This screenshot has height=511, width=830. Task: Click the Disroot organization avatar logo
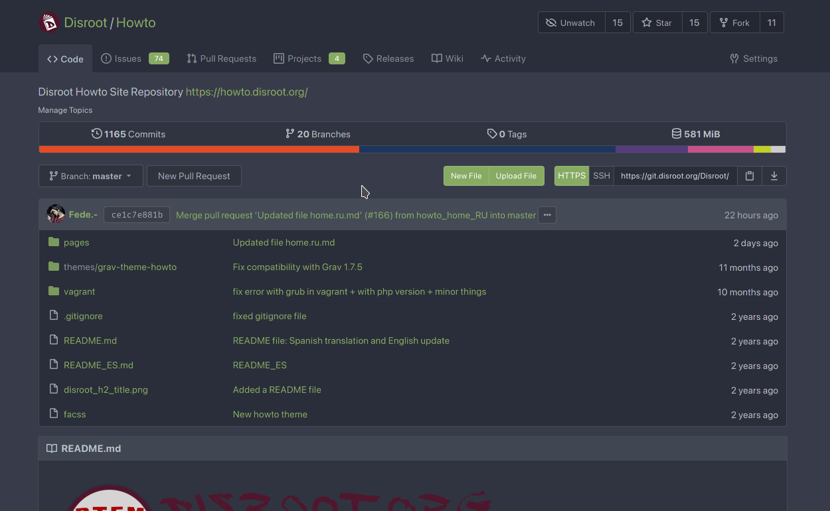point(49,23)
